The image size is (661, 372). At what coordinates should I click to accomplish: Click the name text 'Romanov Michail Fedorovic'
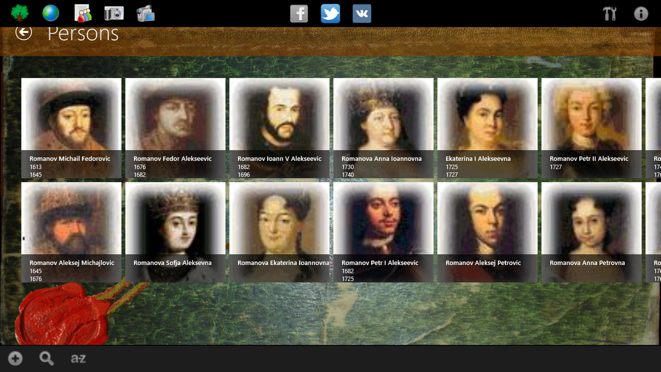tap(70, 159)
